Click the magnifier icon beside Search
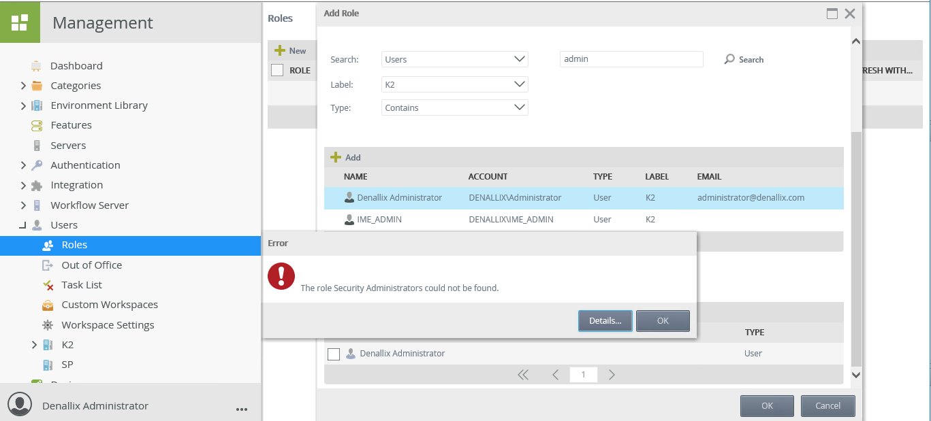Viewport: 931px width, 421px height. pyautogui.click(x=729, y=60)
